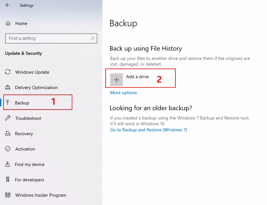
Task: Open the Troubleshoot settings page
Action: (x=28, y=118)
